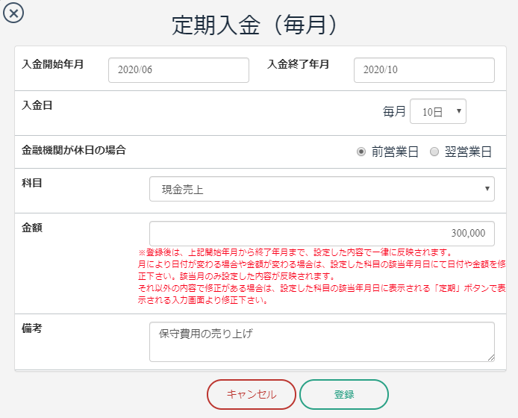The image size is (518, 418).
Task: Select the 翌営業日 radio button
Action: click(x=434, y=152)
